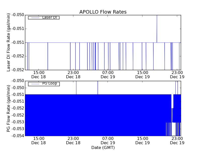Select bottom plot's 15:00 Dec 19 tick label
This screenshot has height=151, width=201.
click(142, 141)
